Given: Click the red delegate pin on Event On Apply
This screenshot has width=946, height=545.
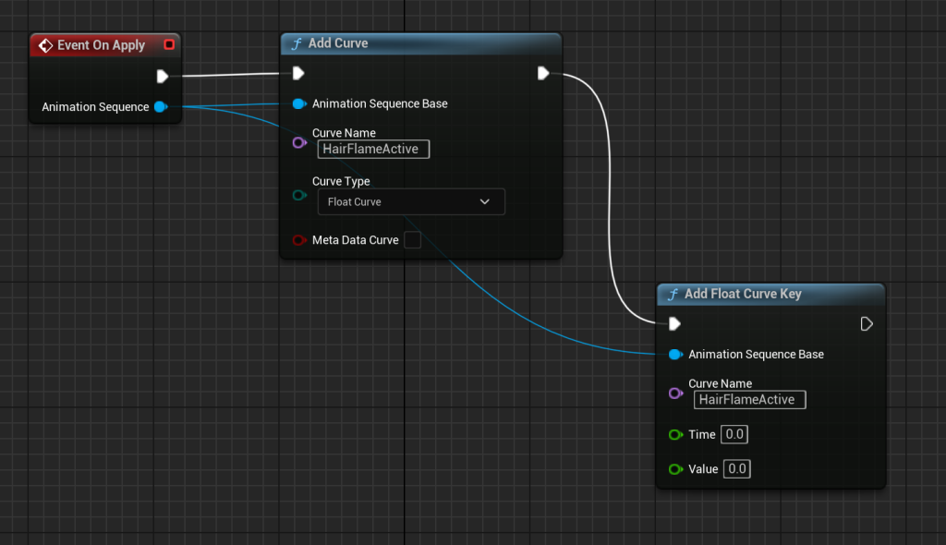Looking at the screenshot, I should pyautogui.click(x=169, y=44).
